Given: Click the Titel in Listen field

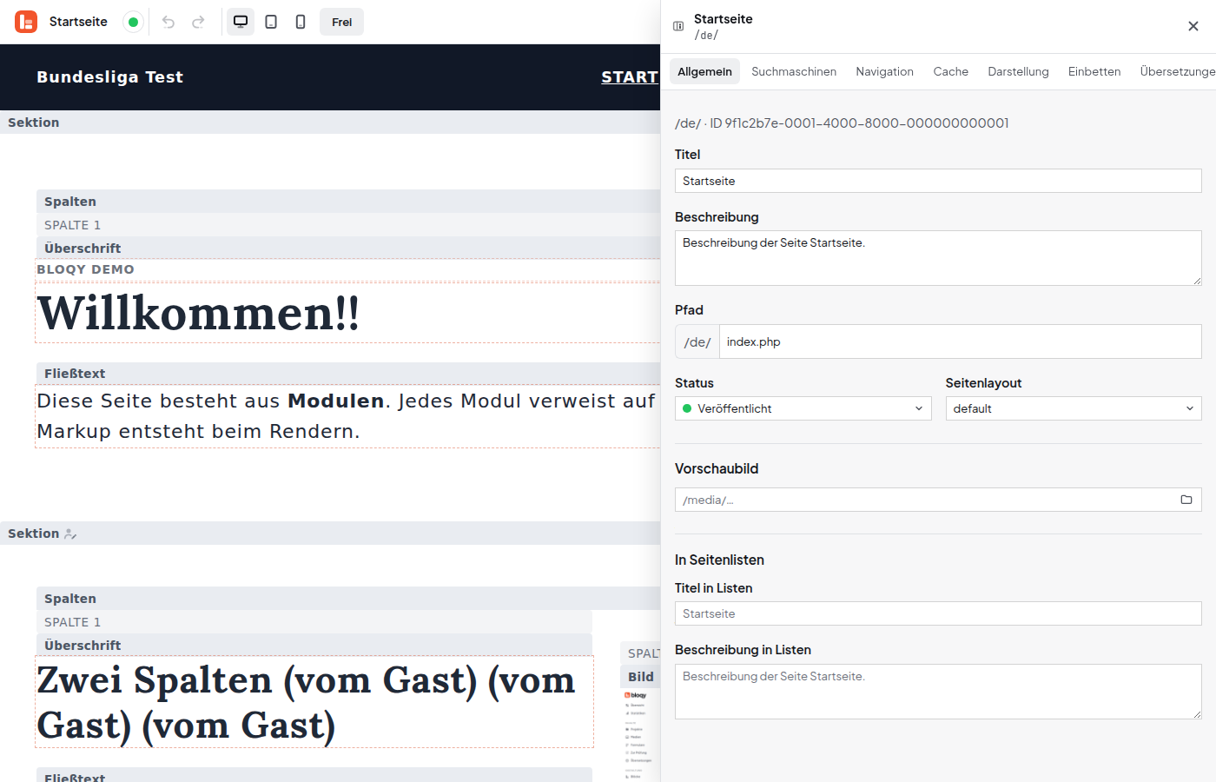Looking at the screenshot, I should (938, 613).
